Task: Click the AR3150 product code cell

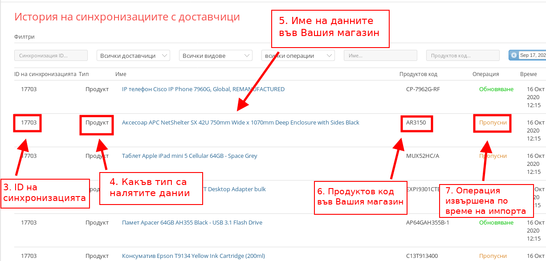Action: (x=416, y=123)
